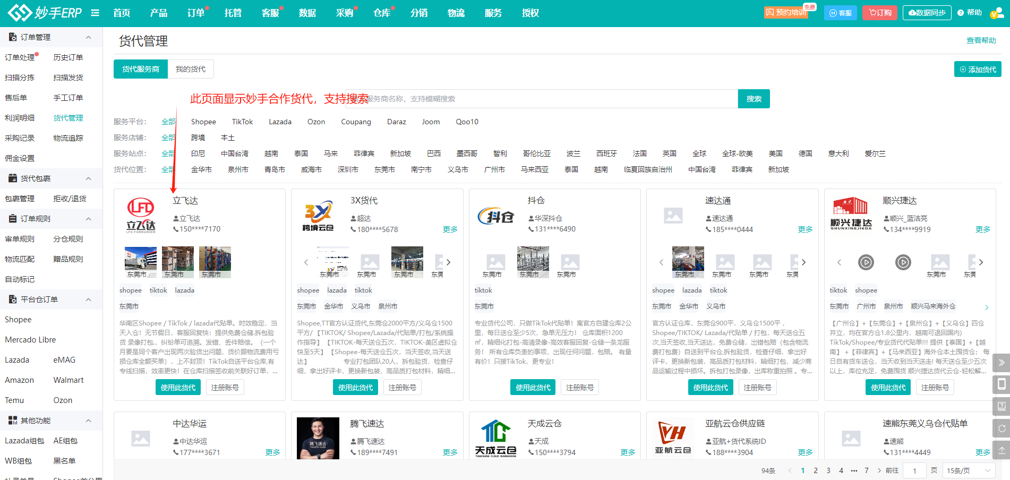Image resolution: width=1010 pixels, height=480 pixels.
Task: Click the mobile phone floating side icon
Action: pyautogui.click(x=1002, y=384)
